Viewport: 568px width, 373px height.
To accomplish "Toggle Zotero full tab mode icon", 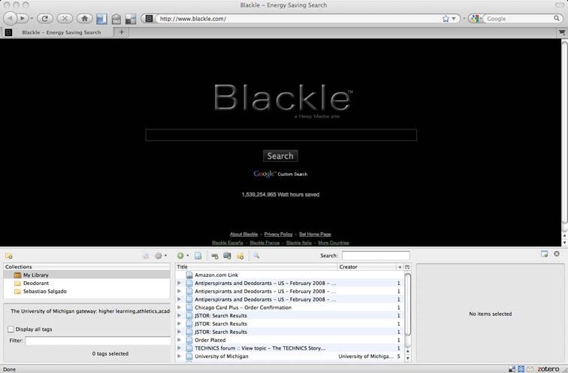I will pos(544,253).
